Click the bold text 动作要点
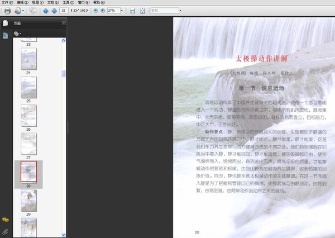This screenshot has height=238, width=335. 214,132
